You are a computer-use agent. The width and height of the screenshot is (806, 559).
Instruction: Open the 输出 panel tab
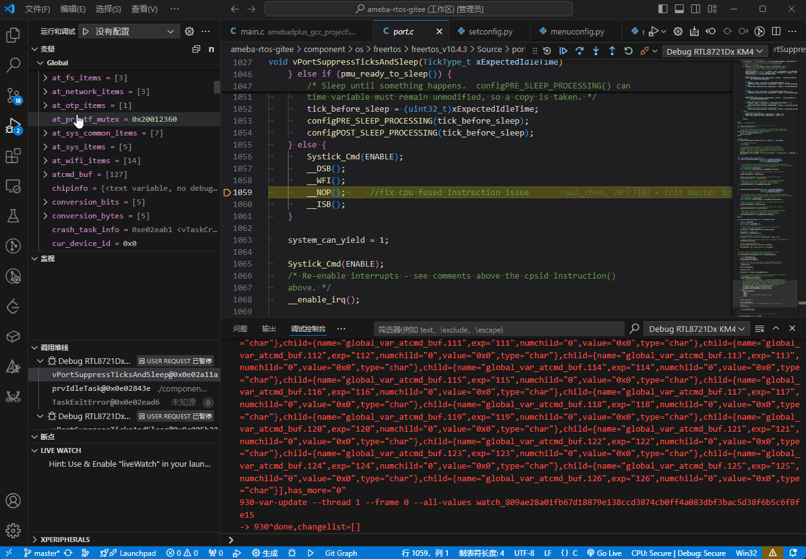pyautogui.click(x=268, y=329)
